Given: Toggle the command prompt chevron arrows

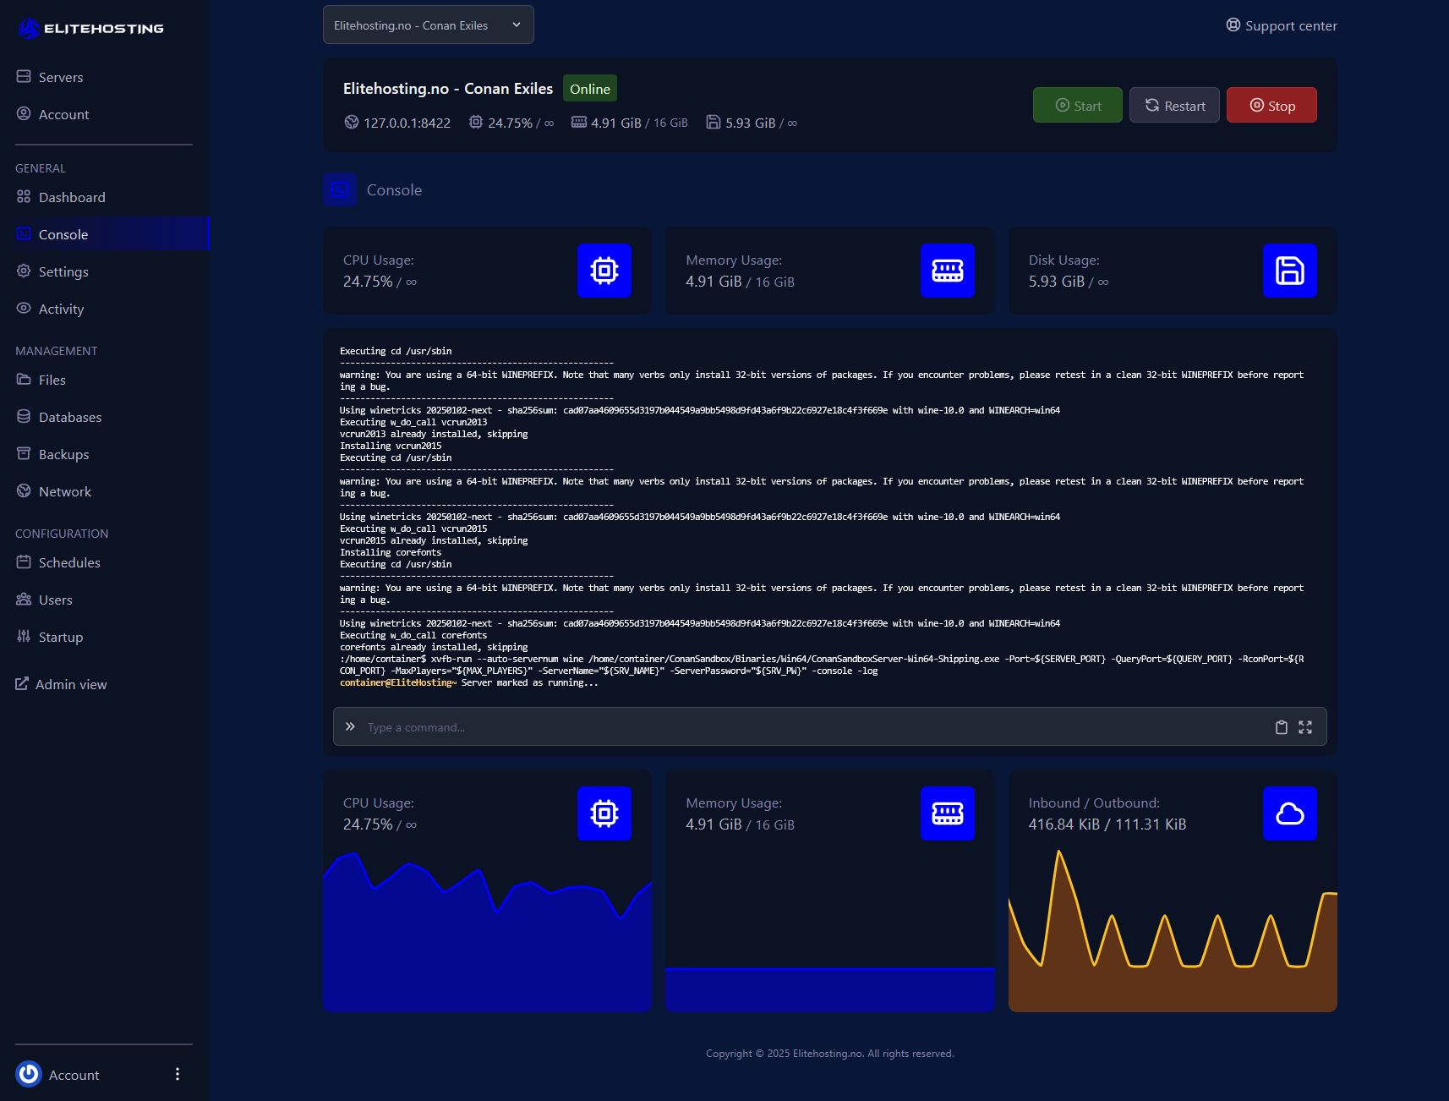Looking at the screenshot, I should [x=350, y=726].
